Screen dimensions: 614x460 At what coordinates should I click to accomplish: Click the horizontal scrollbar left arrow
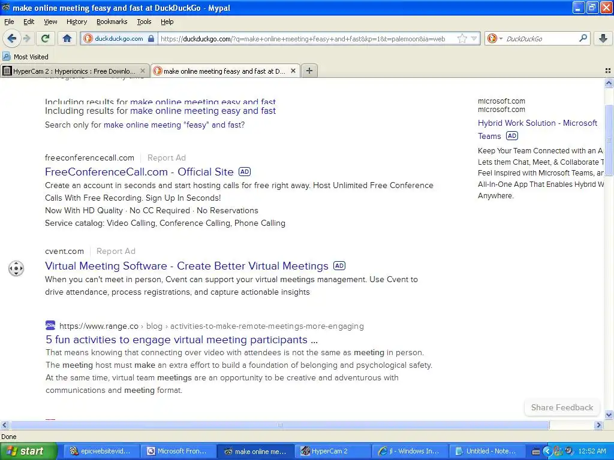[x=4, y=425]
